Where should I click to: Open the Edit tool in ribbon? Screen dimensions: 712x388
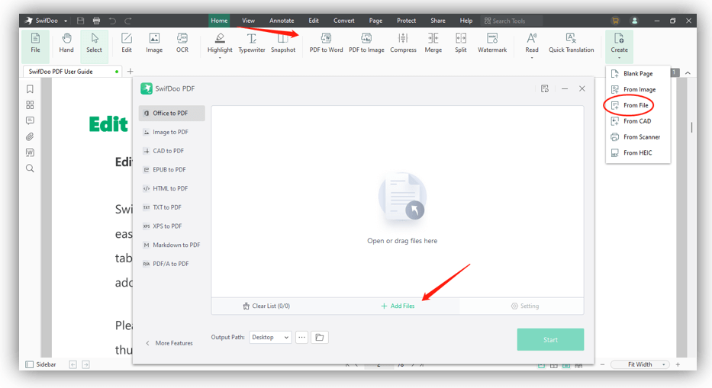127,43
